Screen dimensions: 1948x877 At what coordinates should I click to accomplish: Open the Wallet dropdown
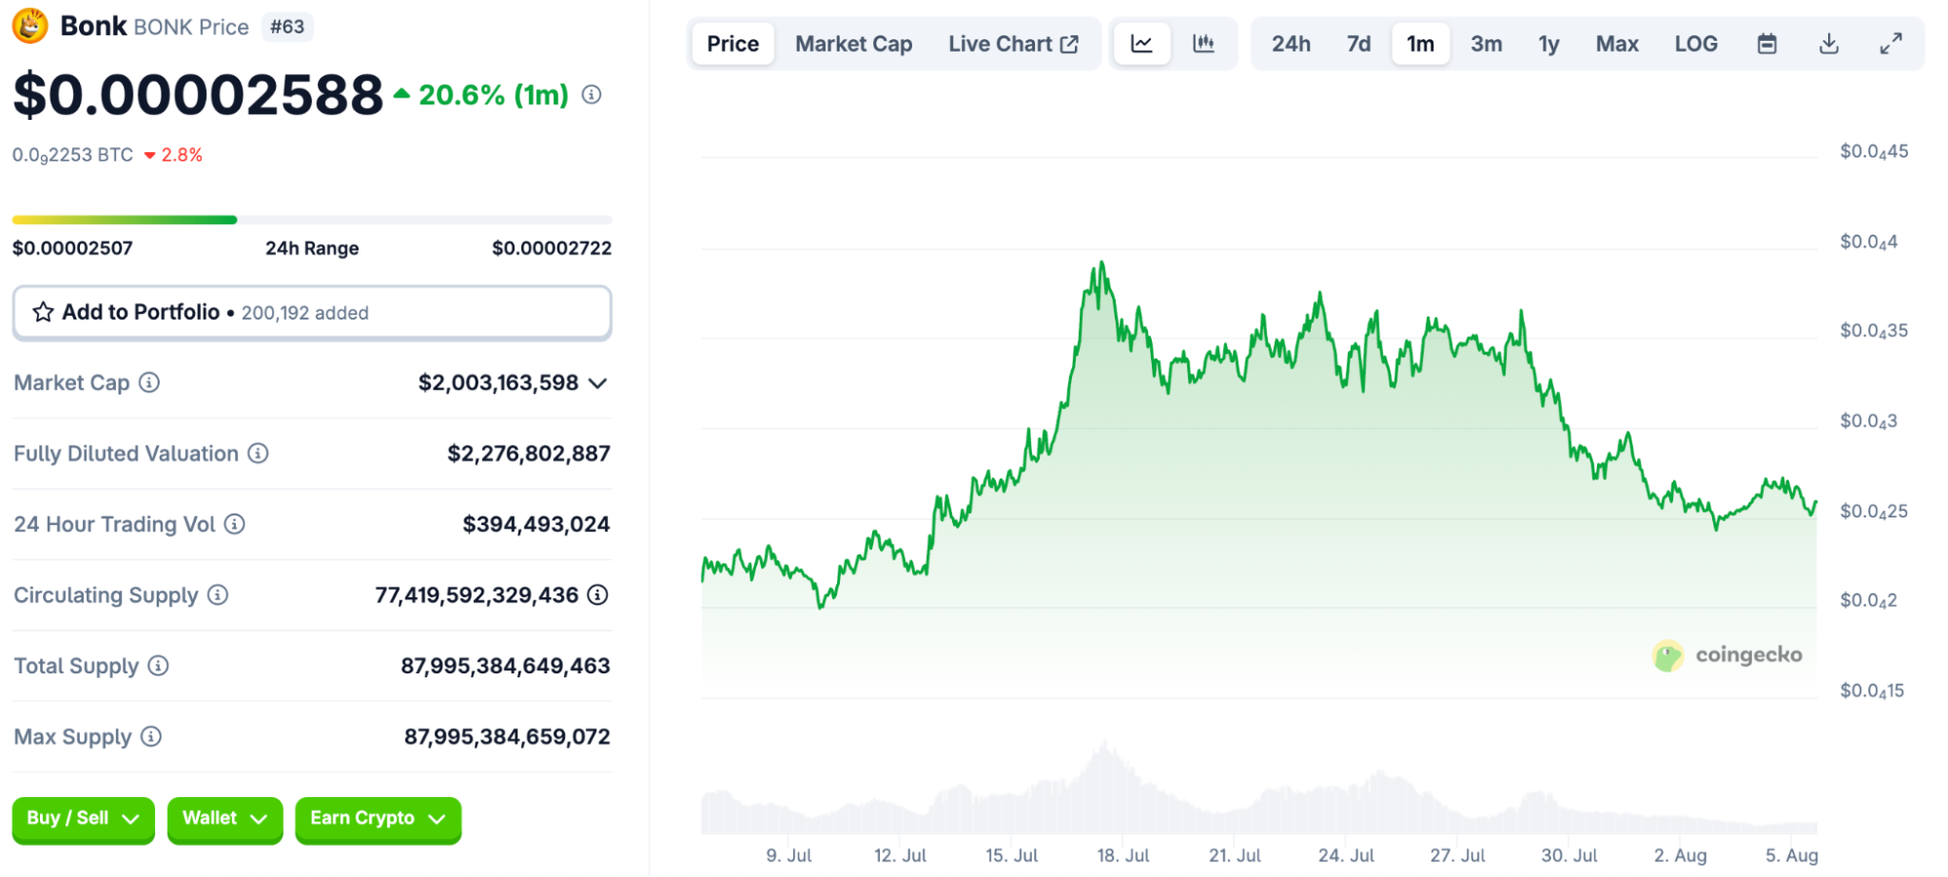[224, 820]
